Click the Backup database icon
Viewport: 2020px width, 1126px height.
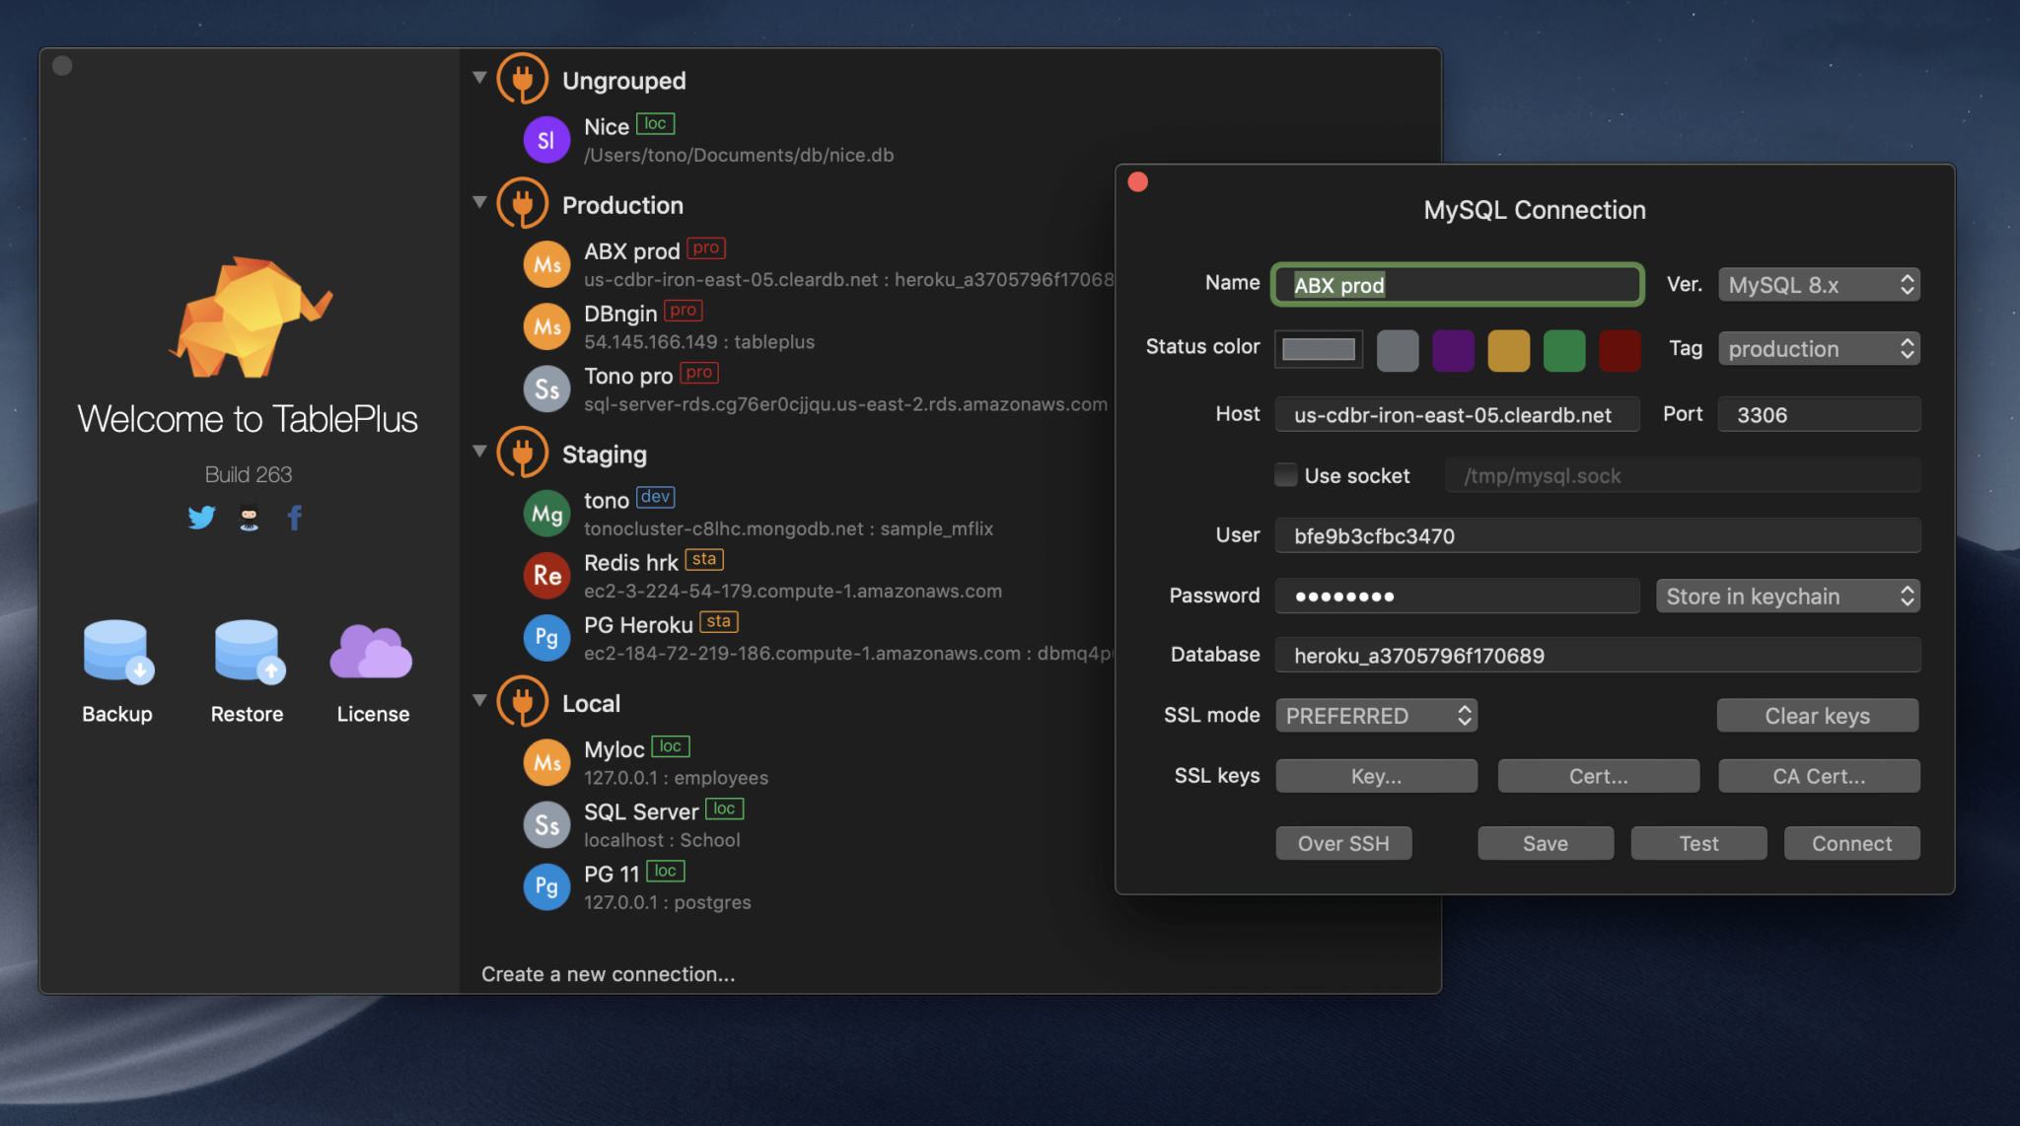(117, 652)
